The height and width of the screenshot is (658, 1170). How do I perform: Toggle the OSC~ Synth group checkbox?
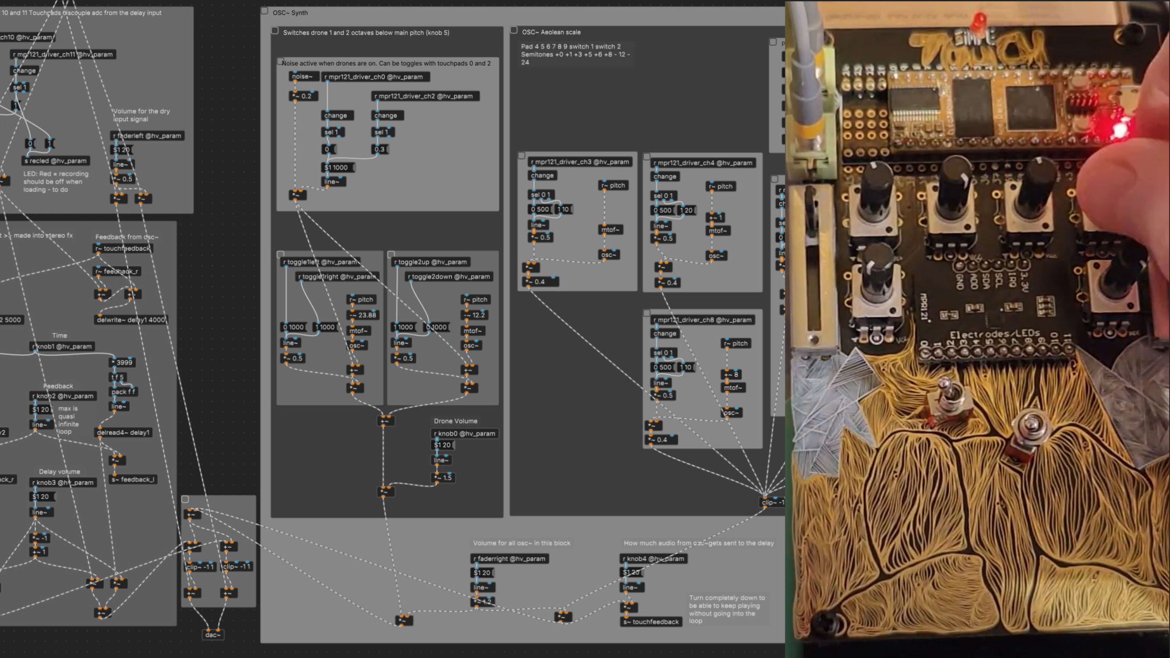264,11
